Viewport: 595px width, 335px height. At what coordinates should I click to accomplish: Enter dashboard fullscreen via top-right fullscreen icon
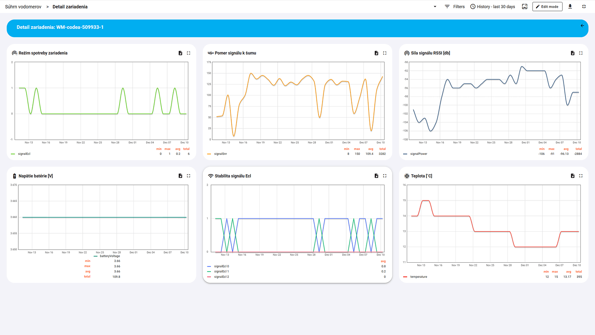tap(583, 6)
